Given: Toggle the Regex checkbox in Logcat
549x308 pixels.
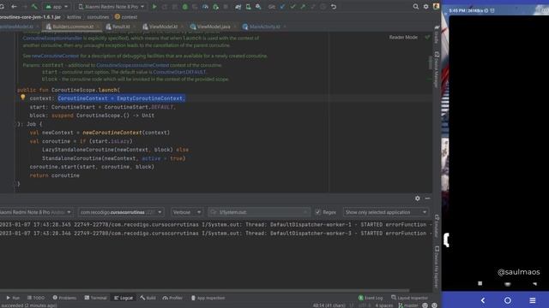Looking at the screenshot, I should (x=318, y=212).
